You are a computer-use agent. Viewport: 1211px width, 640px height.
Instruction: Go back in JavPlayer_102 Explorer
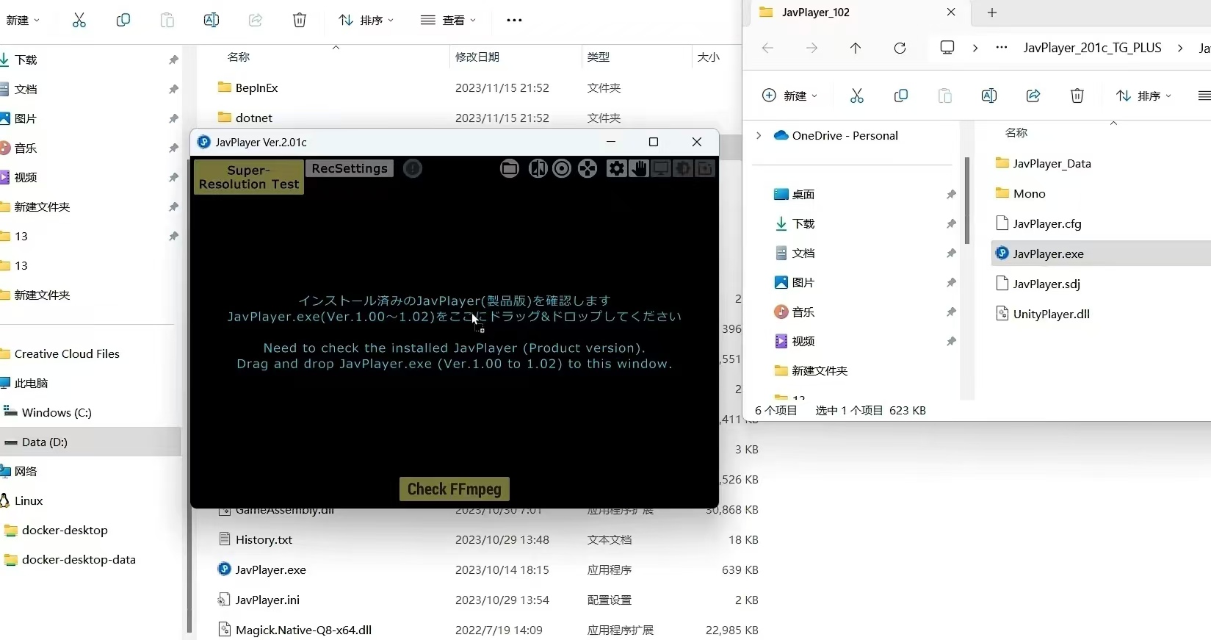[767, 48]
